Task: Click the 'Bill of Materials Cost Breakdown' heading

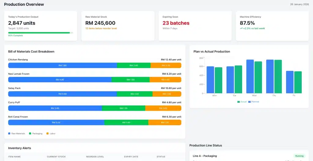Action: (x=31, y=52)
